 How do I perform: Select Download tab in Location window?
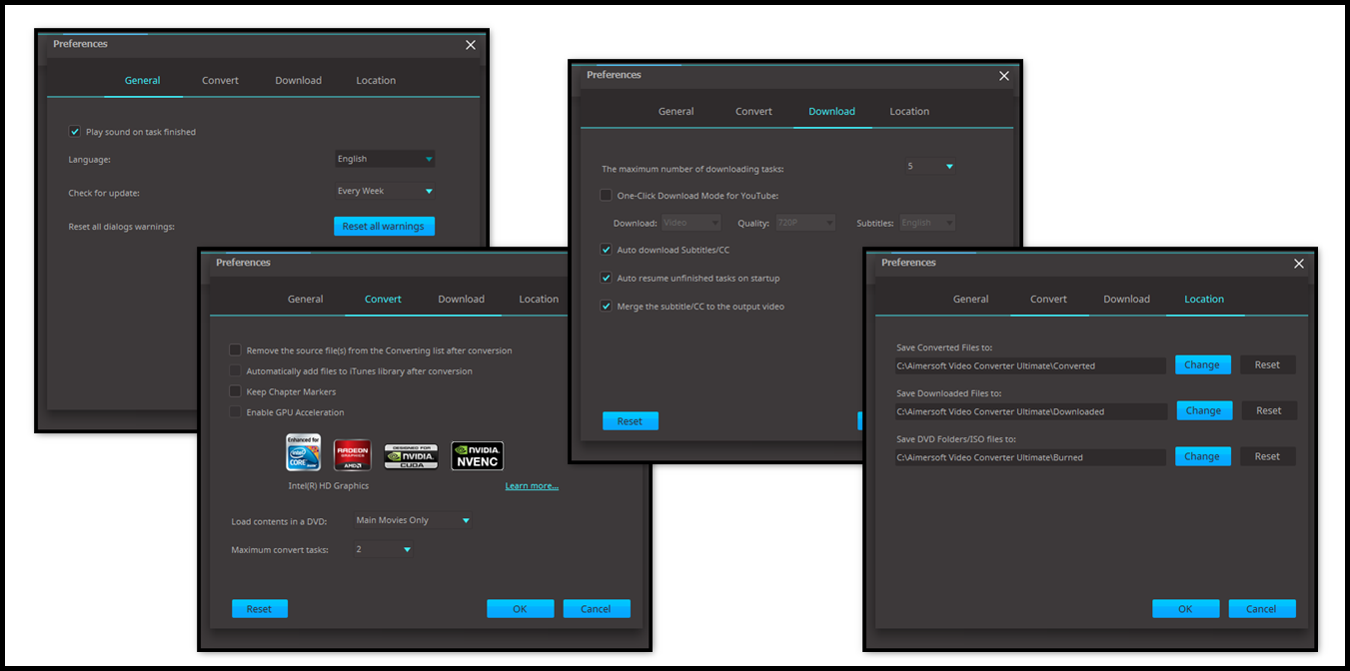click(x=1127, y=300)
